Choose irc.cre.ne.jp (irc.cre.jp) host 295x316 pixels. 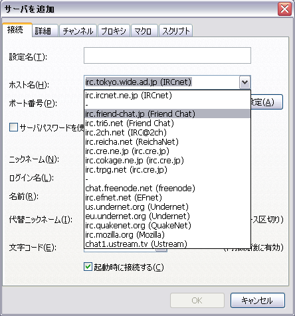(167, 151)
